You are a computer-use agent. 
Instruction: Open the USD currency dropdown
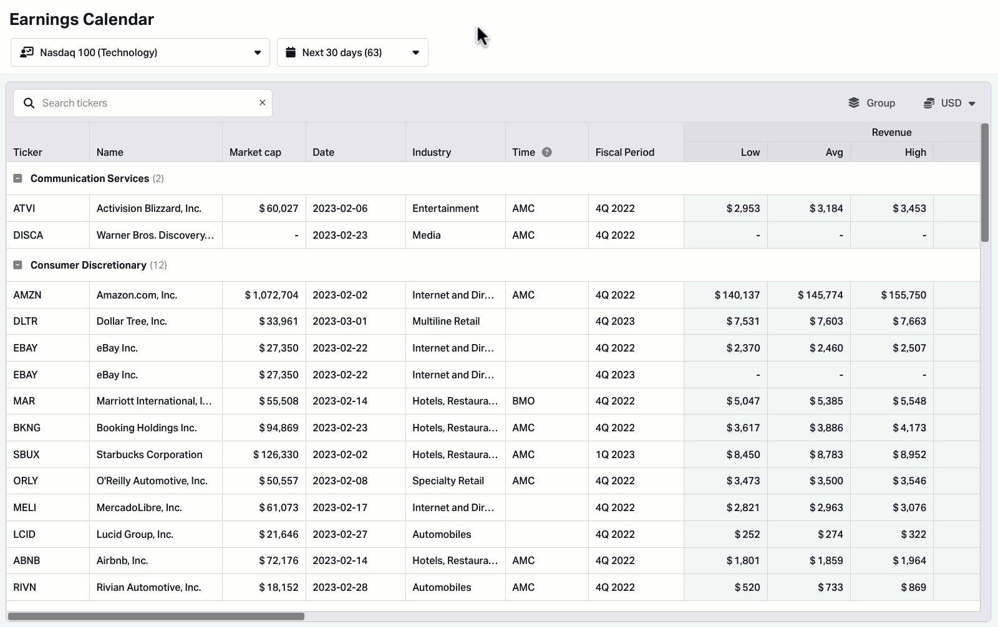[x=949, y=103]
